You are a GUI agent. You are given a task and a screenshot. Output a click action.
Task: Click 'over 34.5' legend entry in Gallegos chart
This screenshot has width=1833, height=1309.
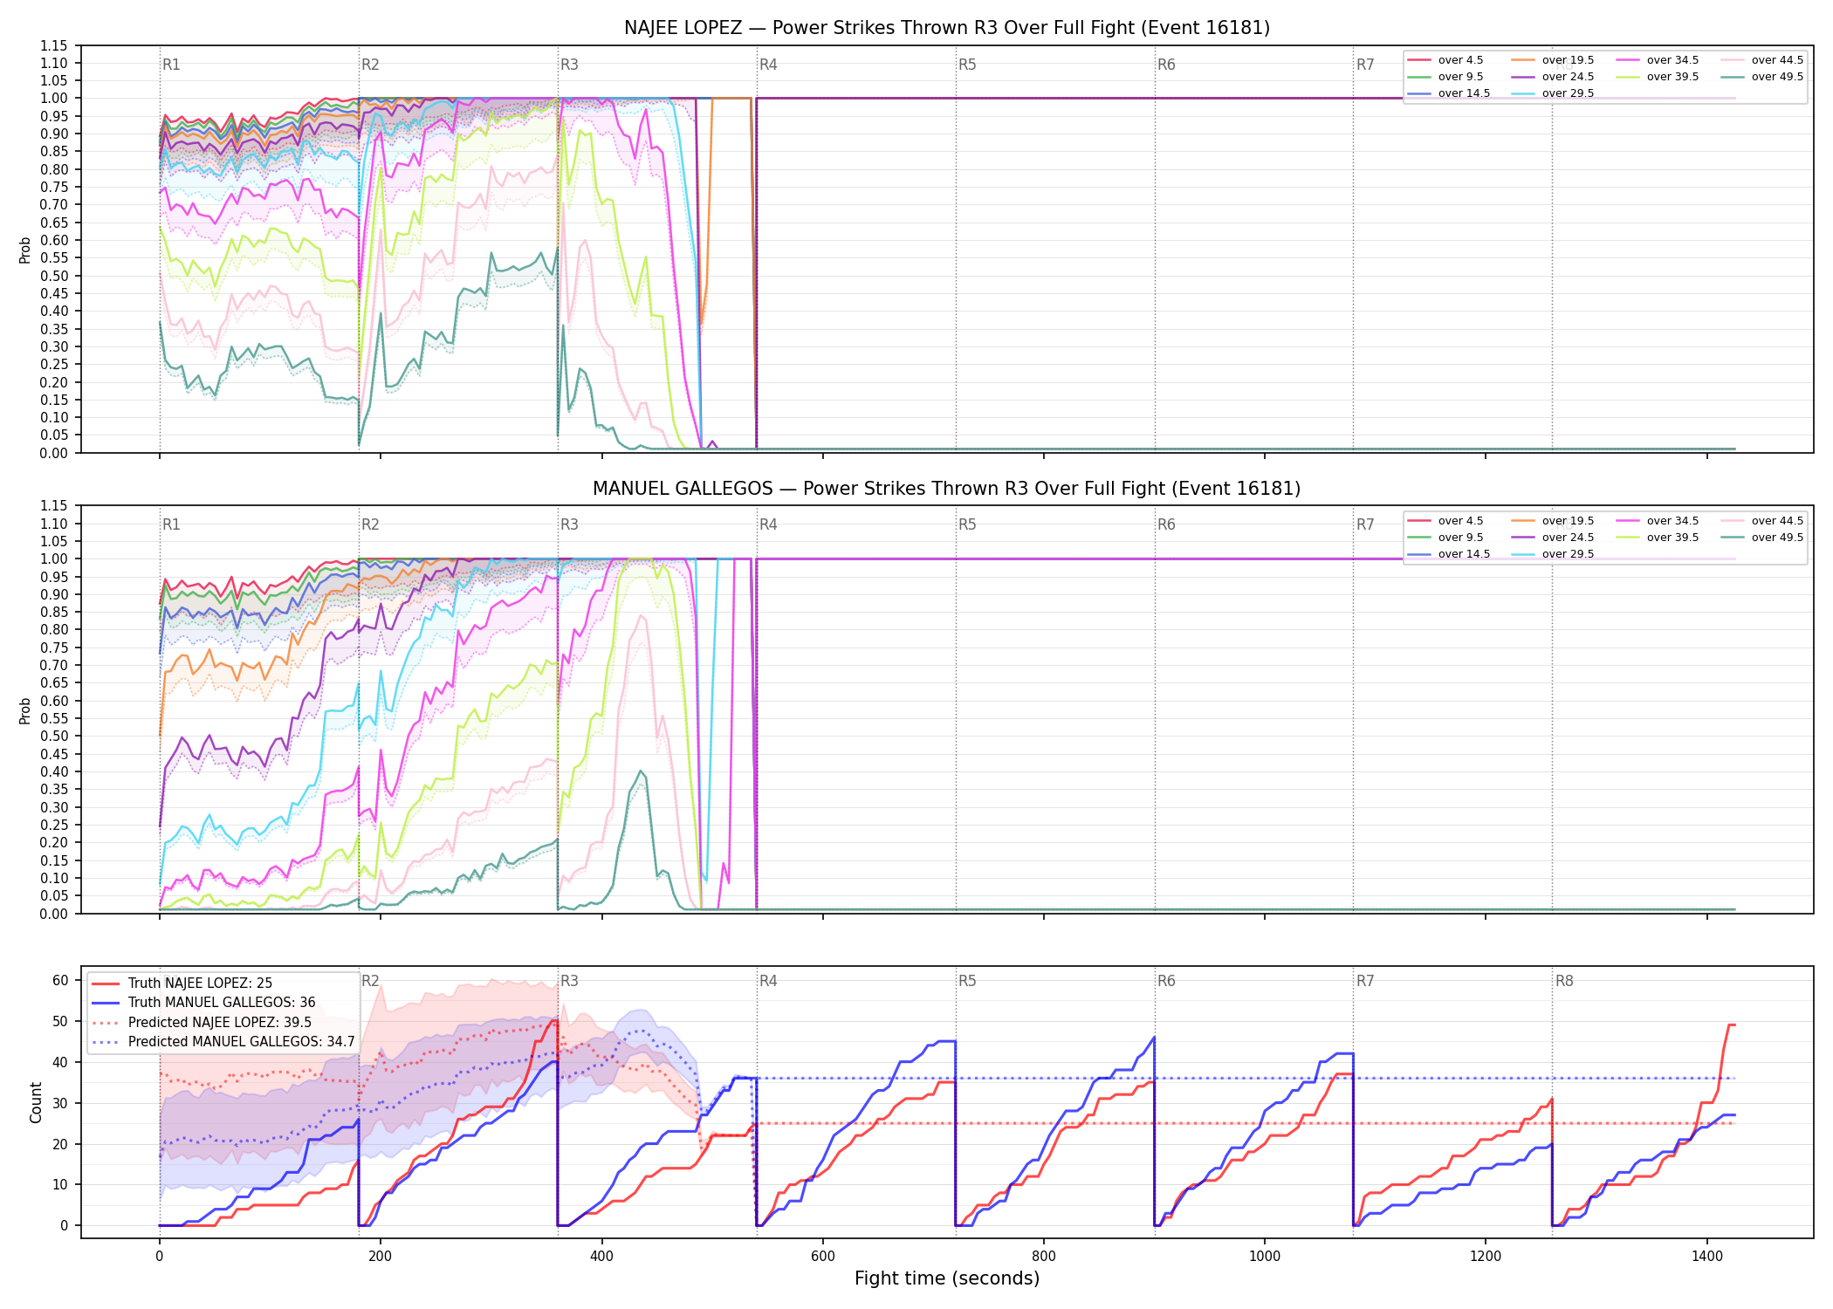click(x=1658, y=521)
